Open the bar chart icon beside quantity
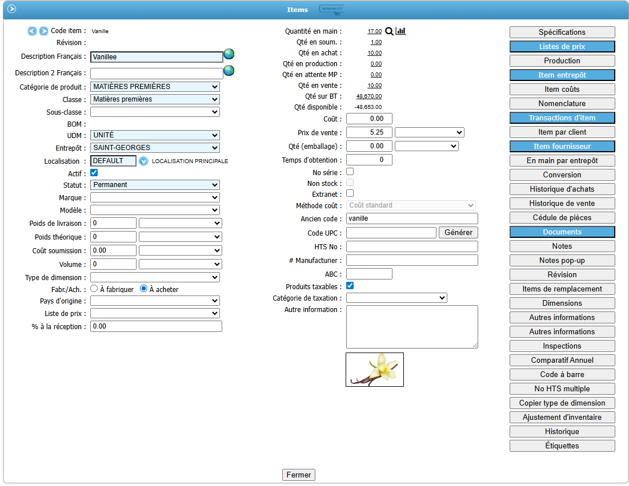This screenshot has width=629, height=486. pyautogui.click(x=400, y=31)
